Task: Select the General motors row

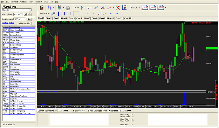Action: tap(19, 69)
